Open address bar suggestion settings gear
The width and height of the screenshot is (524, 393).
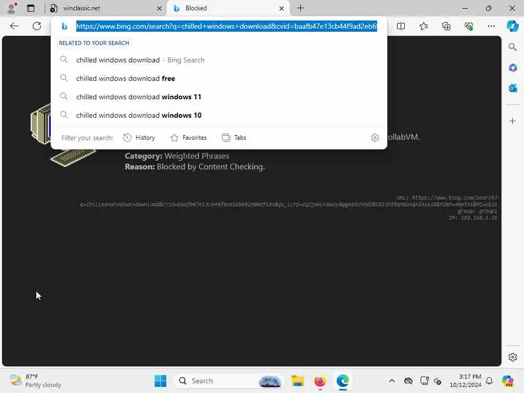point(375,138)
